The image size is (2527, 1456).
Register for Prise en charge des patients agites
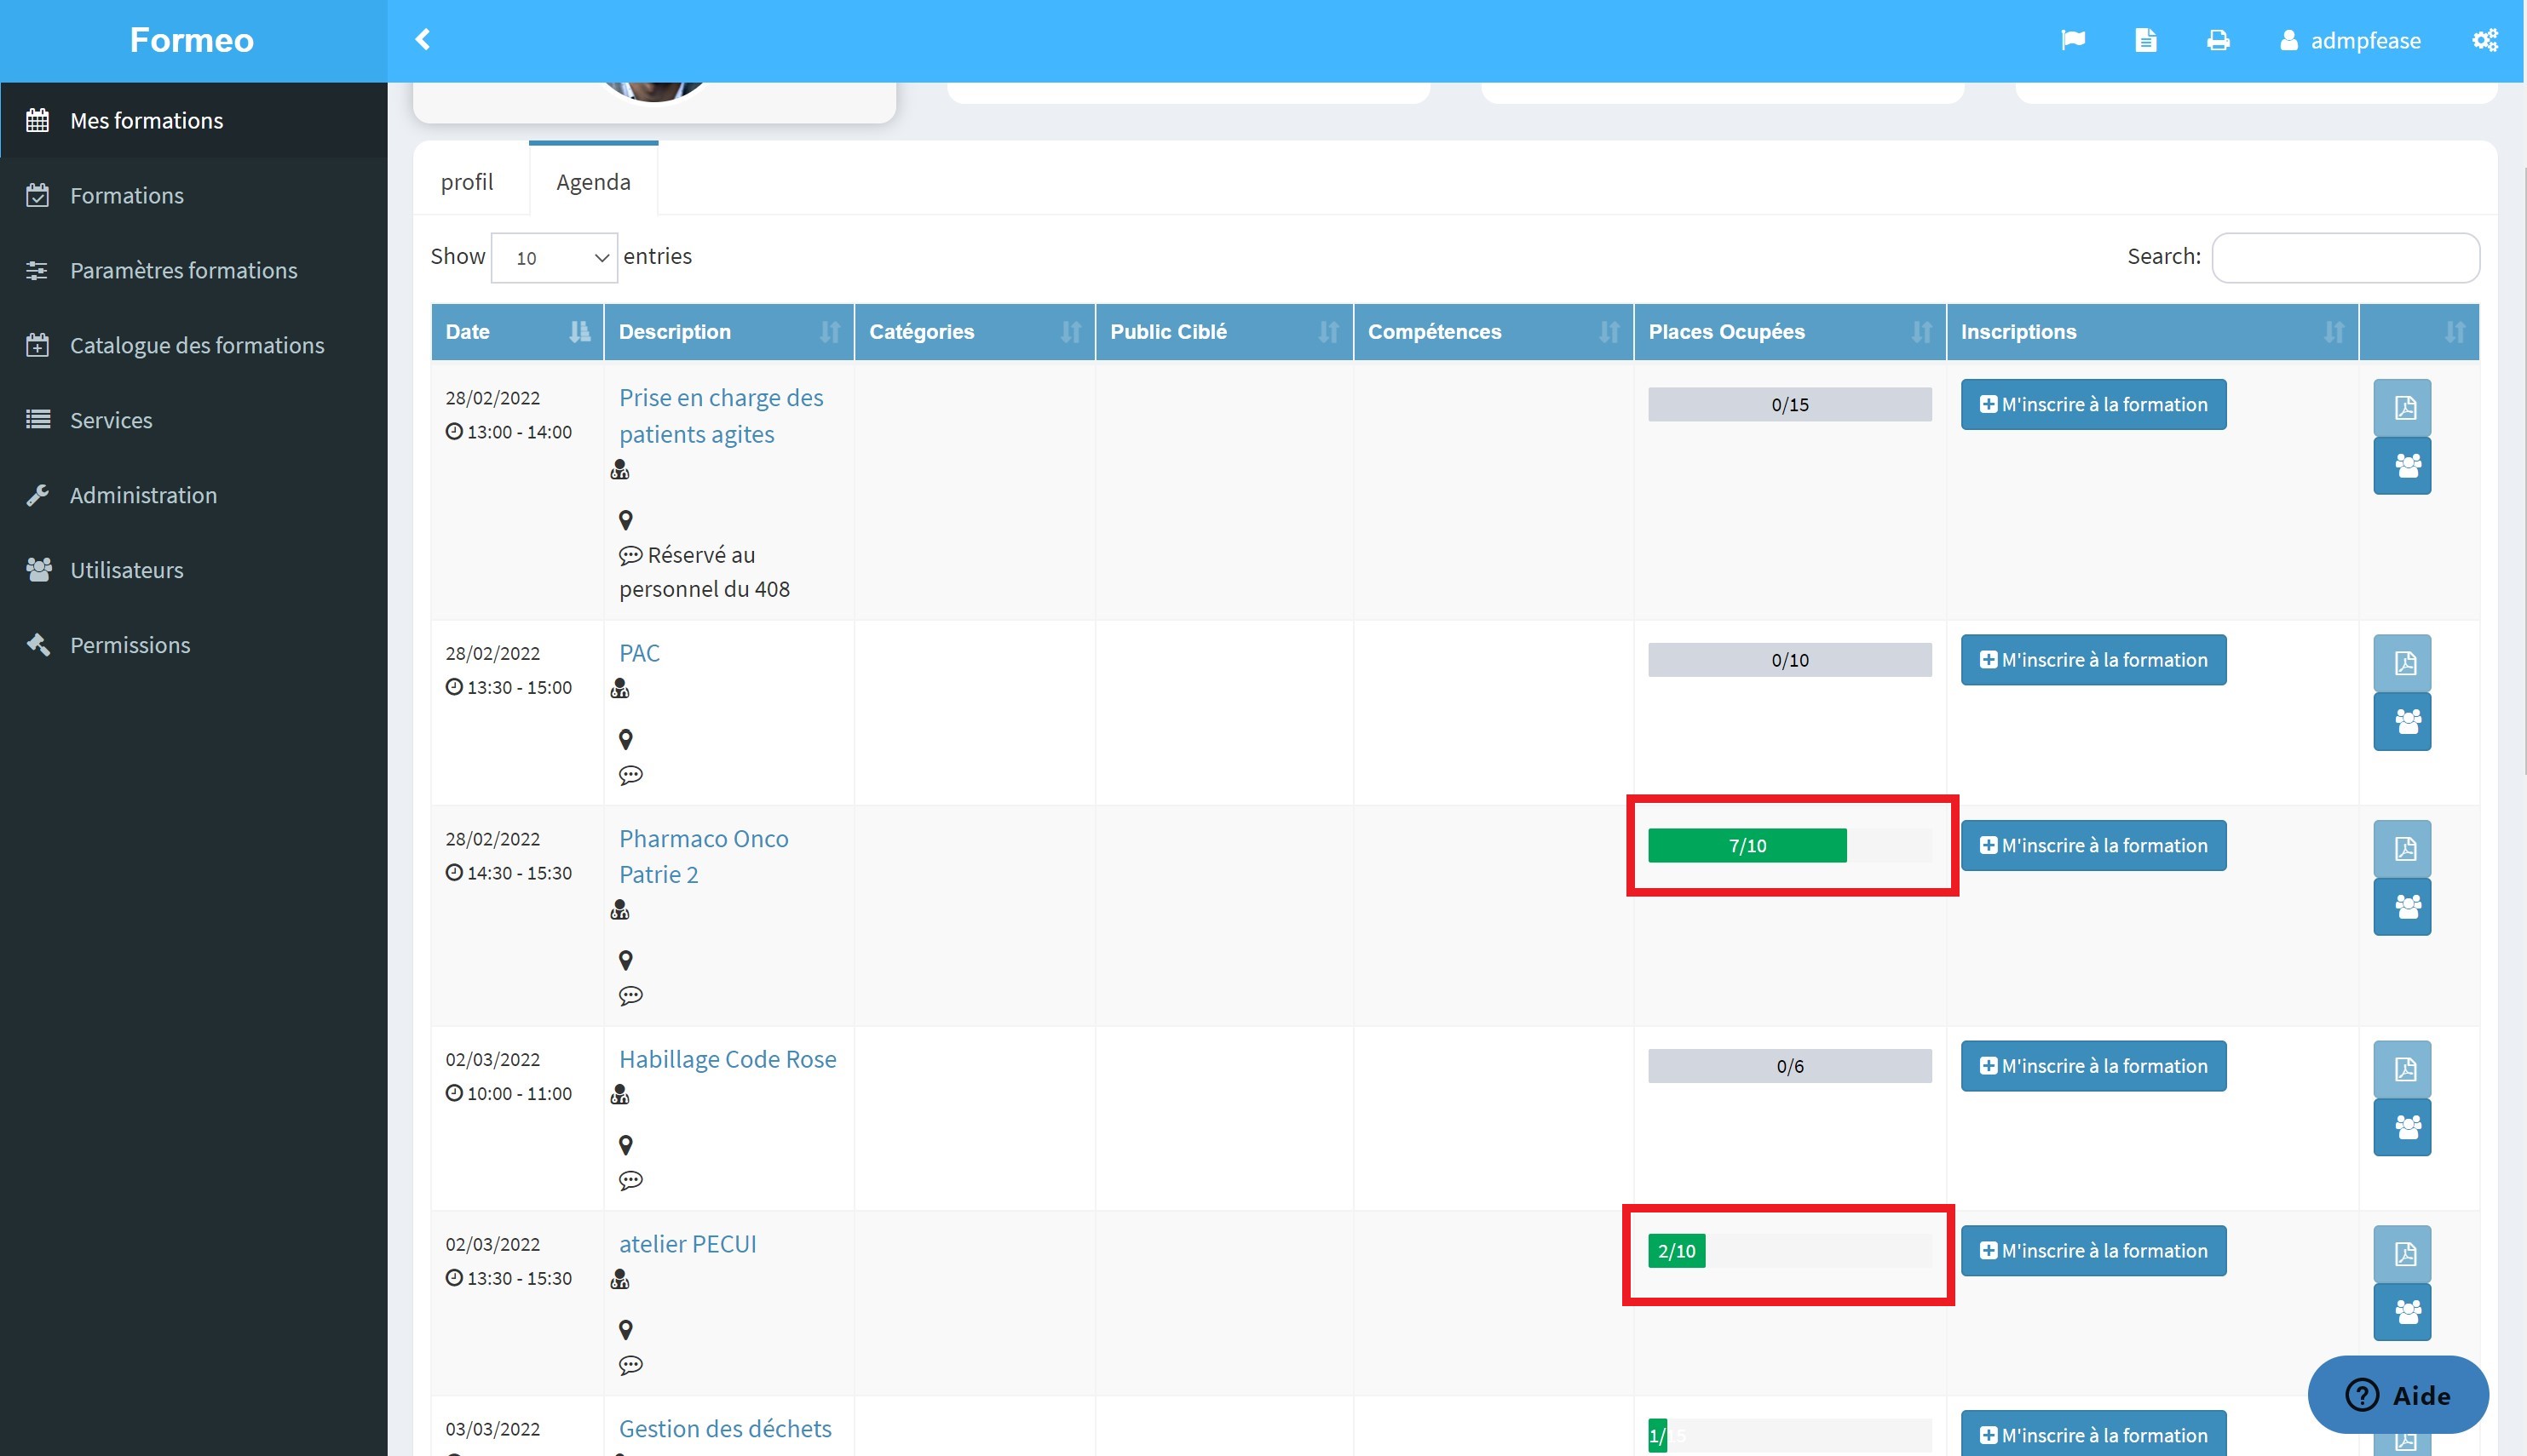(x=2092, y=405)
